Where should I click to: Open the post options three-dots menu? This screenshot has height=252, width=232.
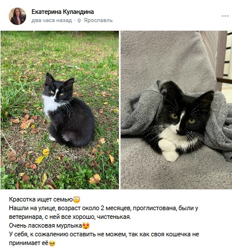225,16
